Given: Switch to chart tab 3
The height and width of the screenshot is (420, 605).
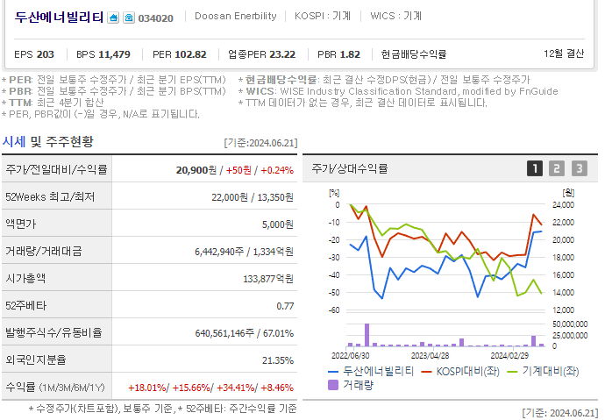Looking at the screenshot, I should coord(580,168).
